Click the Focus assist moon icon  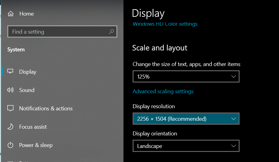point(10,127)
